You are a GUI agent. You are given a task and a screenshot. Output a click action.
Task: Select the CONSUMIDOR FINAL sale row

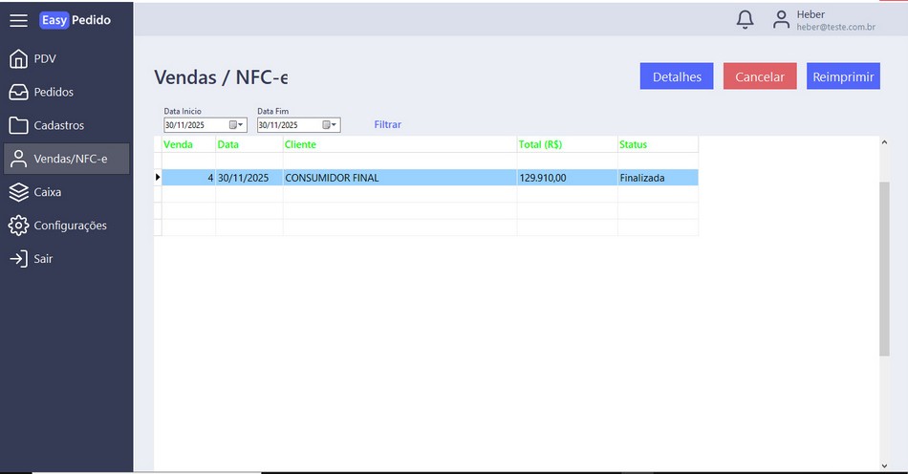click(x=332, y=178)
